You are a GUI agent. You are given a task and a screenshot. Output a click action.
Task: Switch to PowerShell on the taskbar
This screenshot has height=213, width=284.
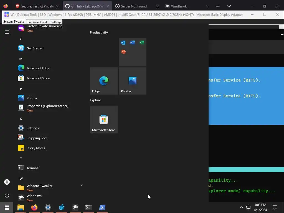tap(102, 207)
